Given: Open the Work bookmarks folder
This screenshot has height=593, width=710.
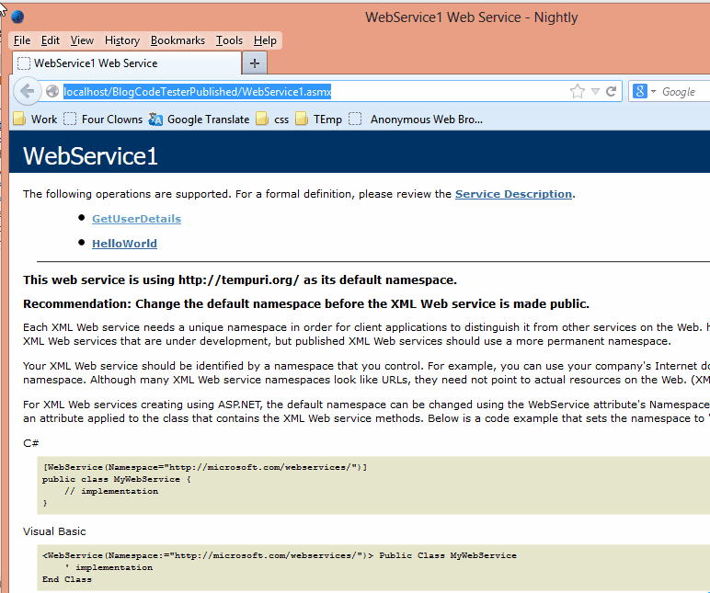Looking at the screenshot, I should click(x=35, y=119).
